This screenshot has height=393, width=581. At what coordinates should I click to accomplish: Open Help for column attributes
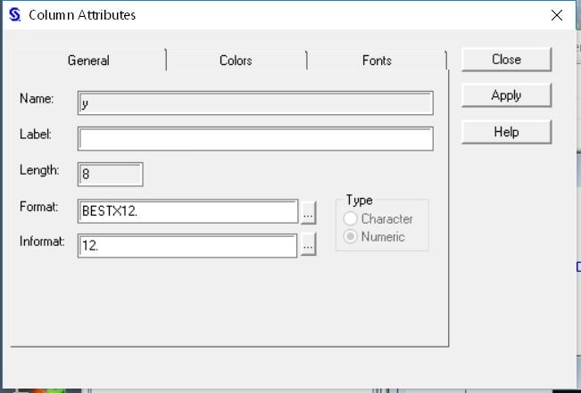pos(506,132)
